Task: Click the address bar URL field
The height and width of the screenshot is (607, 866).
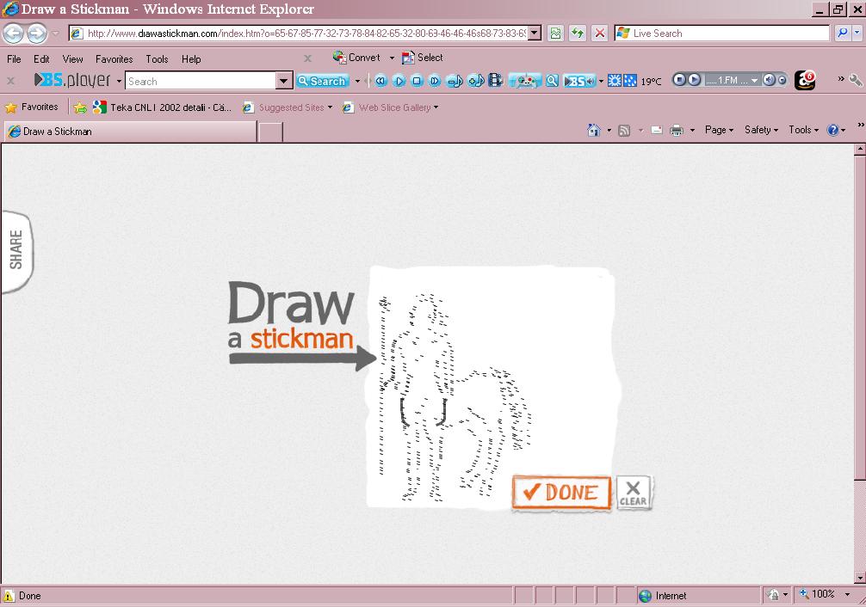Action: [x=298, y=34]
